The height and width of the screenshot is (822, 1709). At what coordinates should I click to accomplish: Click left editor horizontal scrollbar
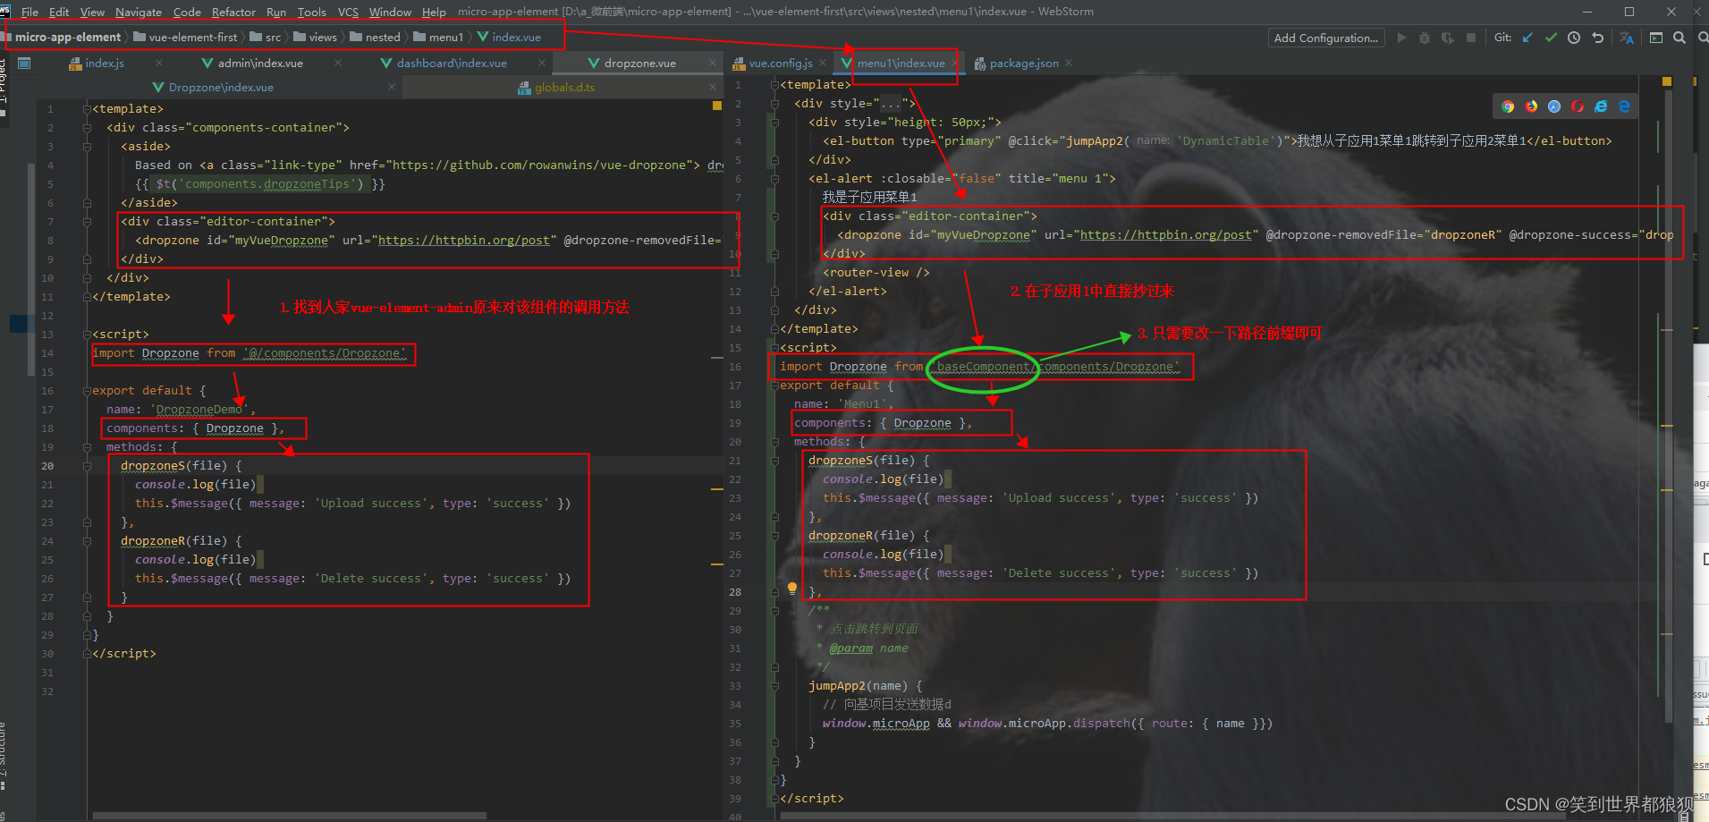point(290,816)
